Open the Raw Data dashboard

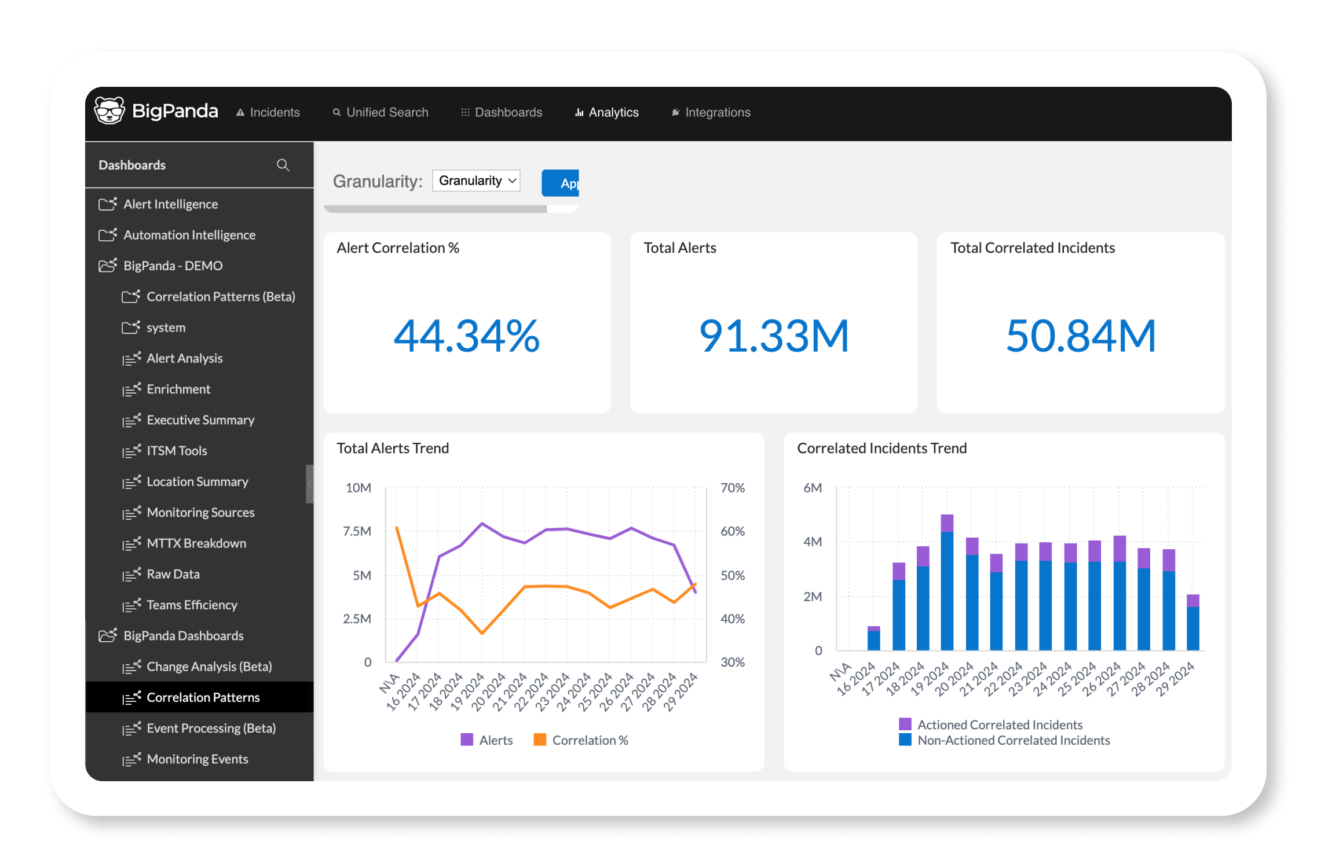(x=199, y=574)
